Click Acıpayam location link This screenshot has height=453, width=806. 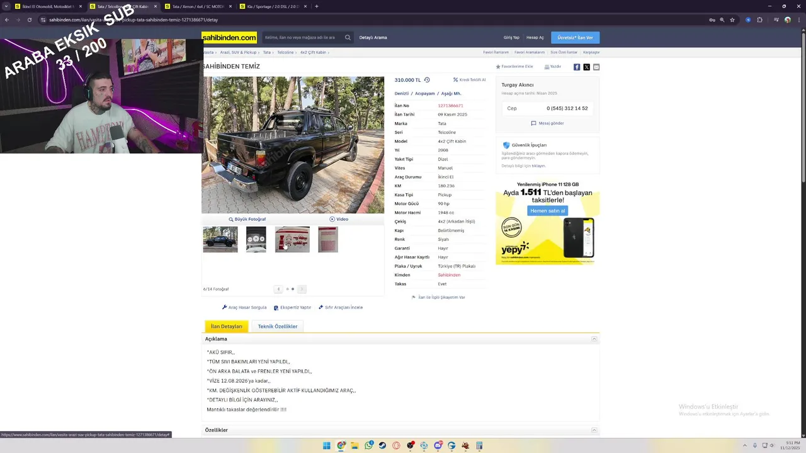pos(425,93)
